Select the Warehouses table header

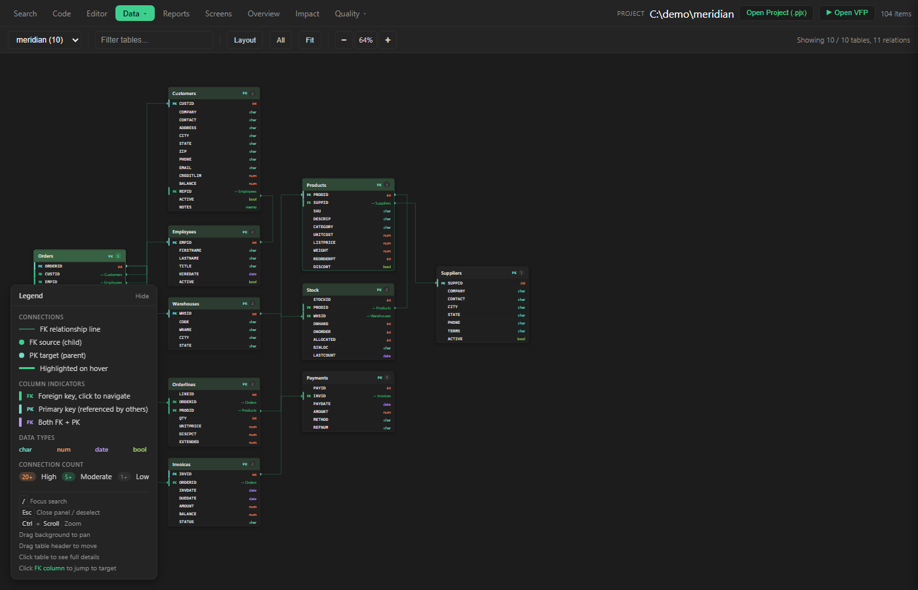click(214, 304)
